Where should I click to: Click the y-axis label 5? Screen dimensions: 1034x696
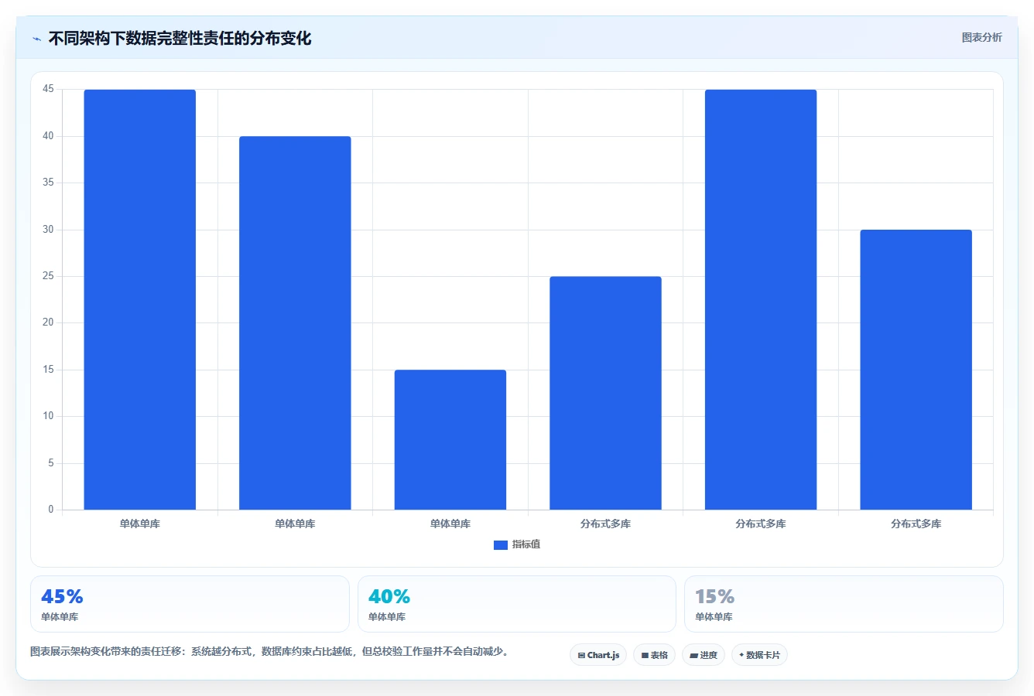[x=51, y=463]
